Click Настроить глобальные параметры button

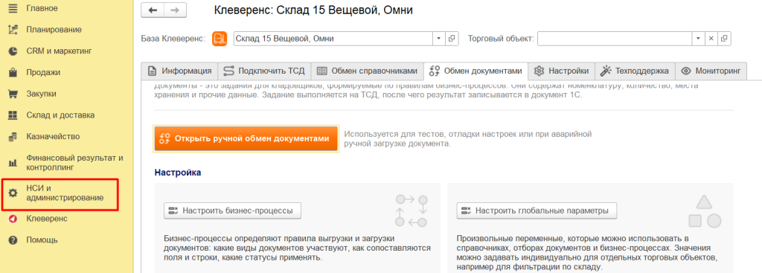(x=537, y=211)
